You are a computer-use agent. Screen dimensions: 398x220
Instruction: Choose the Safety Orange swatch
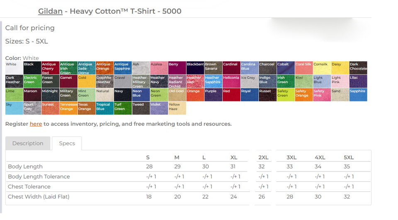tap(303, 94)
